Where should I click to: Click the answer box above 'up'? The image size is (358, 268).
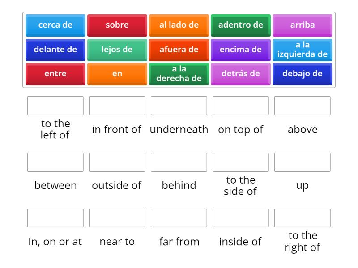303,162
